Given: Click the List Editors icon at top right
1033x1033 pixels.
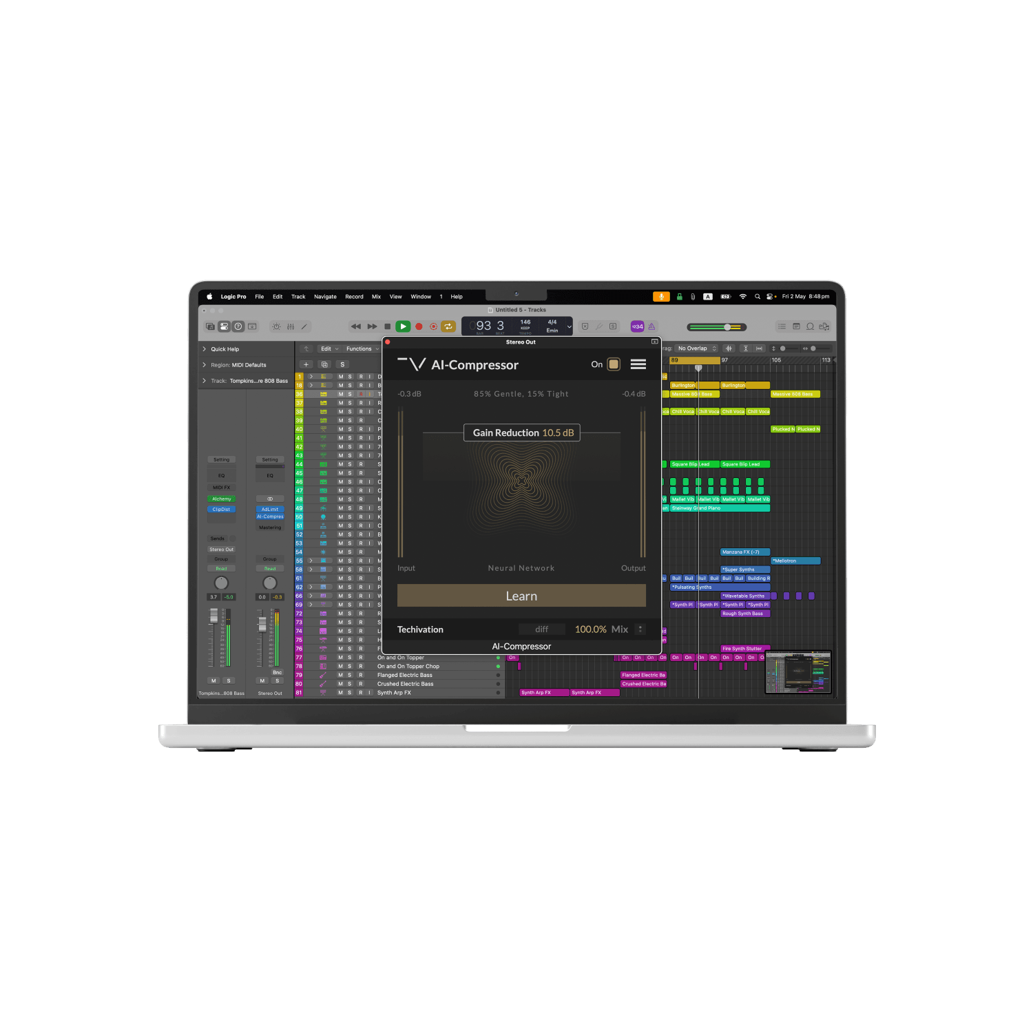Looking at the screenshot, I should coord(782,326).
